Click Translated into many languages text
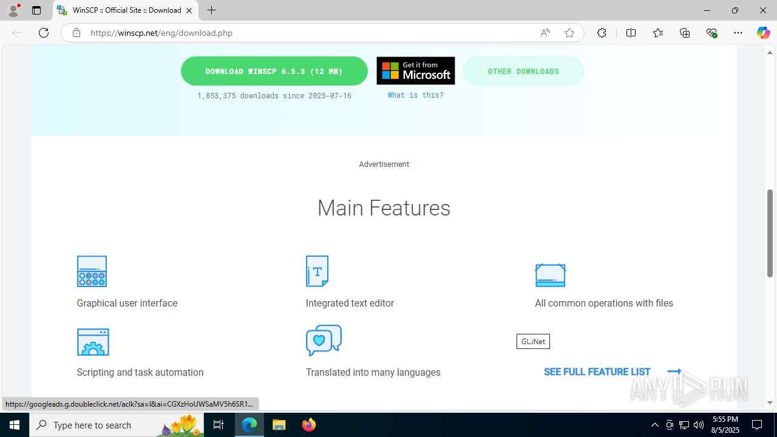This screenshot has width=777, height=437. tap(373, 372)
